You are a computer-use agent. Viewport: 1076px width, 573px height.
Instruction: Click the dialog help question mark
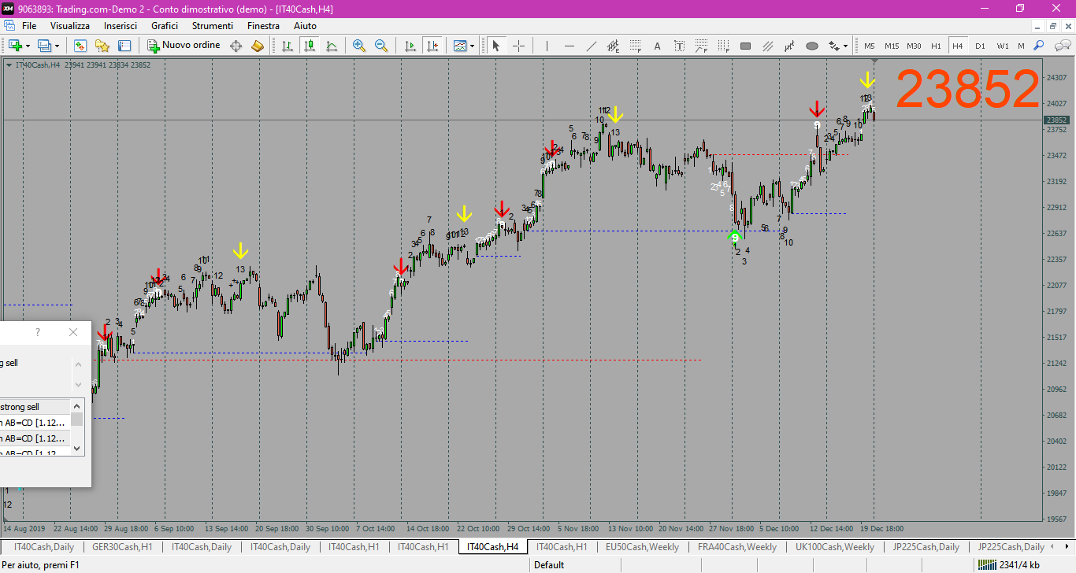tap(37, 333)
